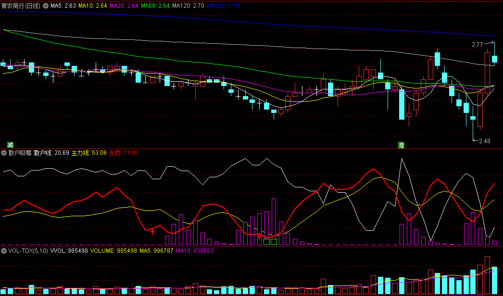Click the blue MA250: 2.79 label
This screenshot has width=503, height=296.
[x=223, y=6]
